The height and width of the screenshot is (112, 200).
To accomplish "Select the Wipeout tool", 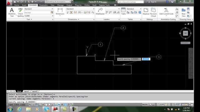I will point(146,11).
